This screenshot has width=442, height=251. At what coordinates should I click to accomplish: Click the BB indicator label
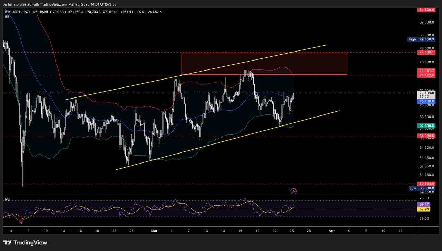coord(7,17)
